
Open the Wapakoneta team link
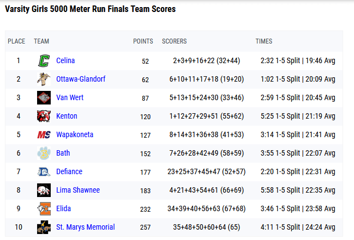pyautogui.click(x=75, y=134)
